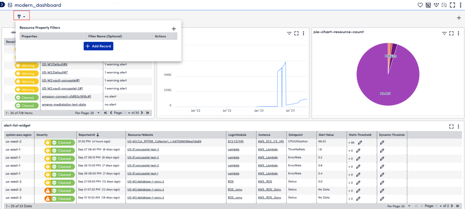This screenshot has height=209, width=465.
Task: Open the three-dot menu on alert-list-widget
Action: click(x=459, y=127)
